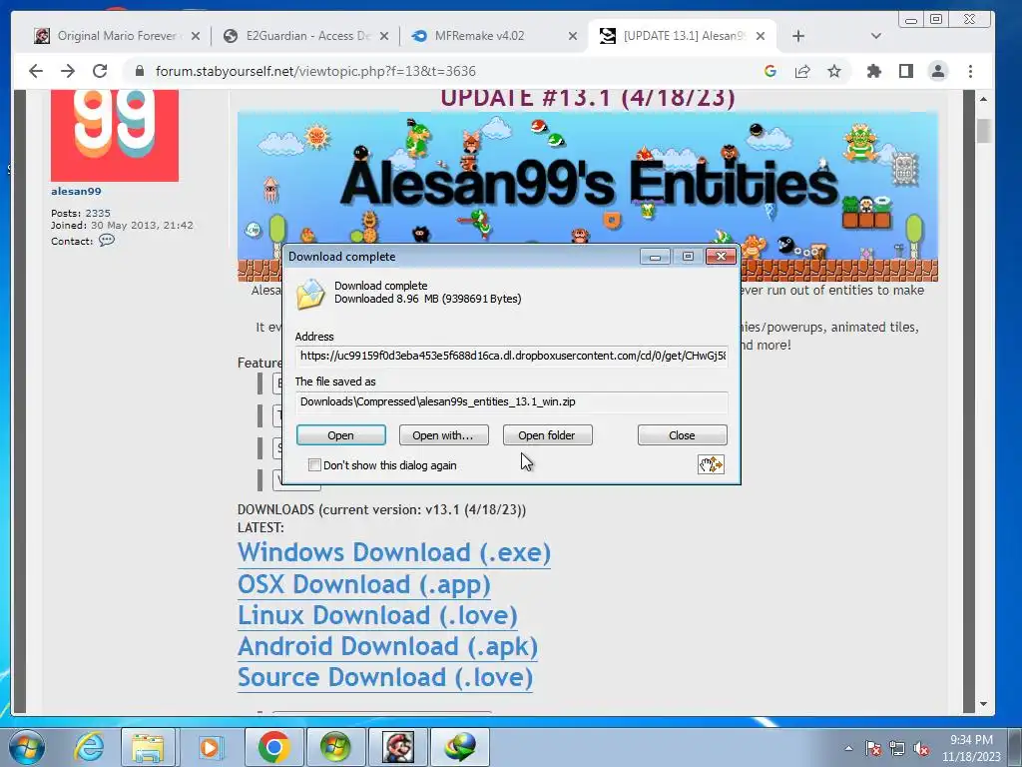This screenshot has height=767, width=1022.
Task: Click the saved file path field
Action: (512, 401)
